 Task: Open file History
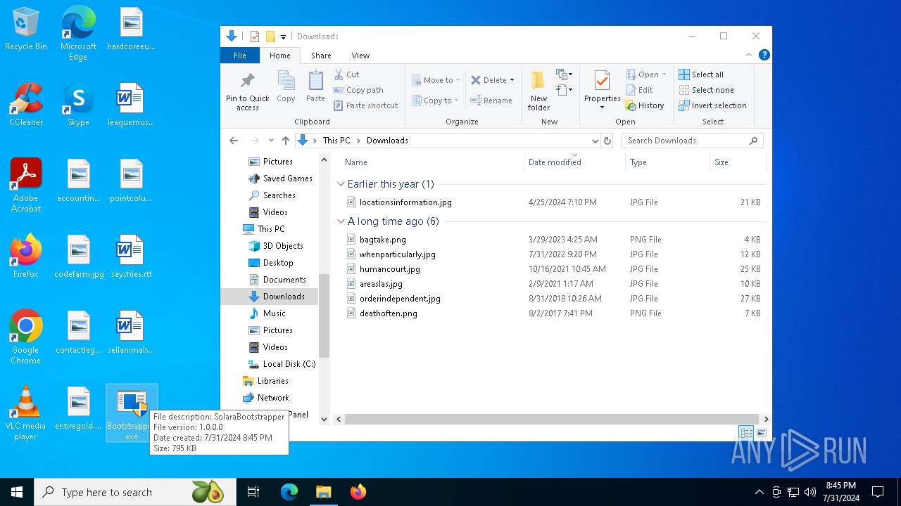[645, 105]
